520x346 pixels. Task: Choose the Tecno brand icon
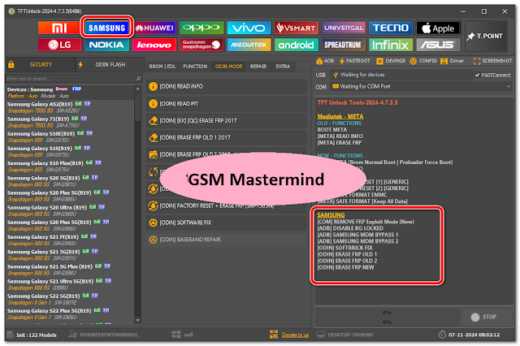pyautogui.click(x=391, y=28)
